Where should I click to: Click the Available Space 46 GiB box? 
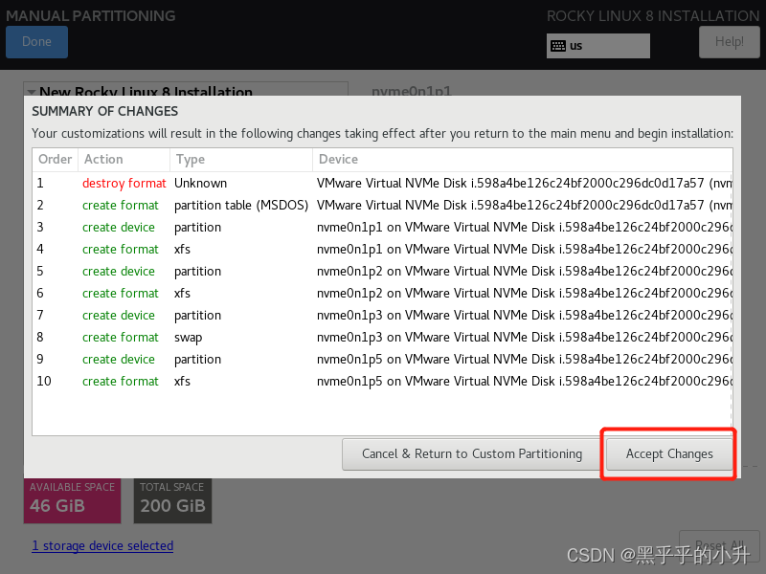pyautogui.click(x=73, y=500)
